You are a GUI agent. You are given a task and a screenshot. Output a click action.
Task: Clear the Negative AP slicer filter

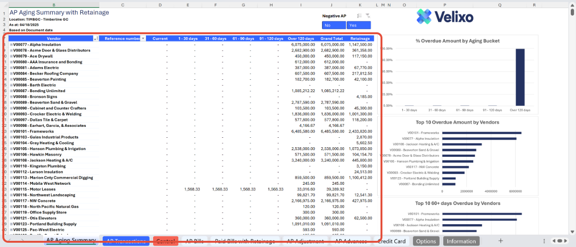pos(368,16)
